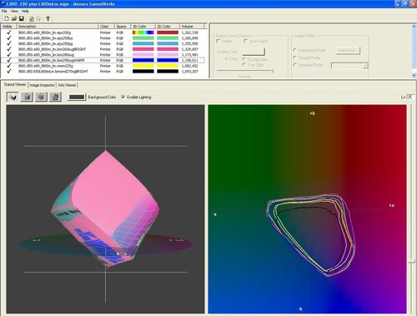Viewport: 417px width, 316px height.
Task: Switch to the Gamut Viewer tab
Action: point(15,84)
